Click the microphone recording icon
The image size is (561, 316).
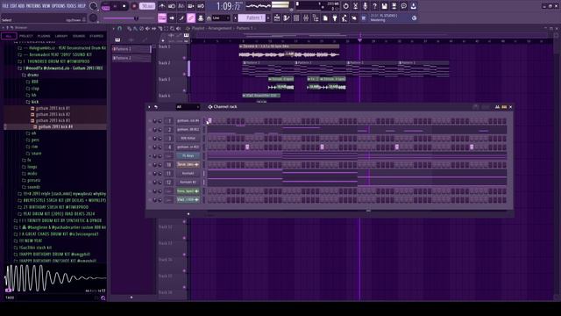365,6
